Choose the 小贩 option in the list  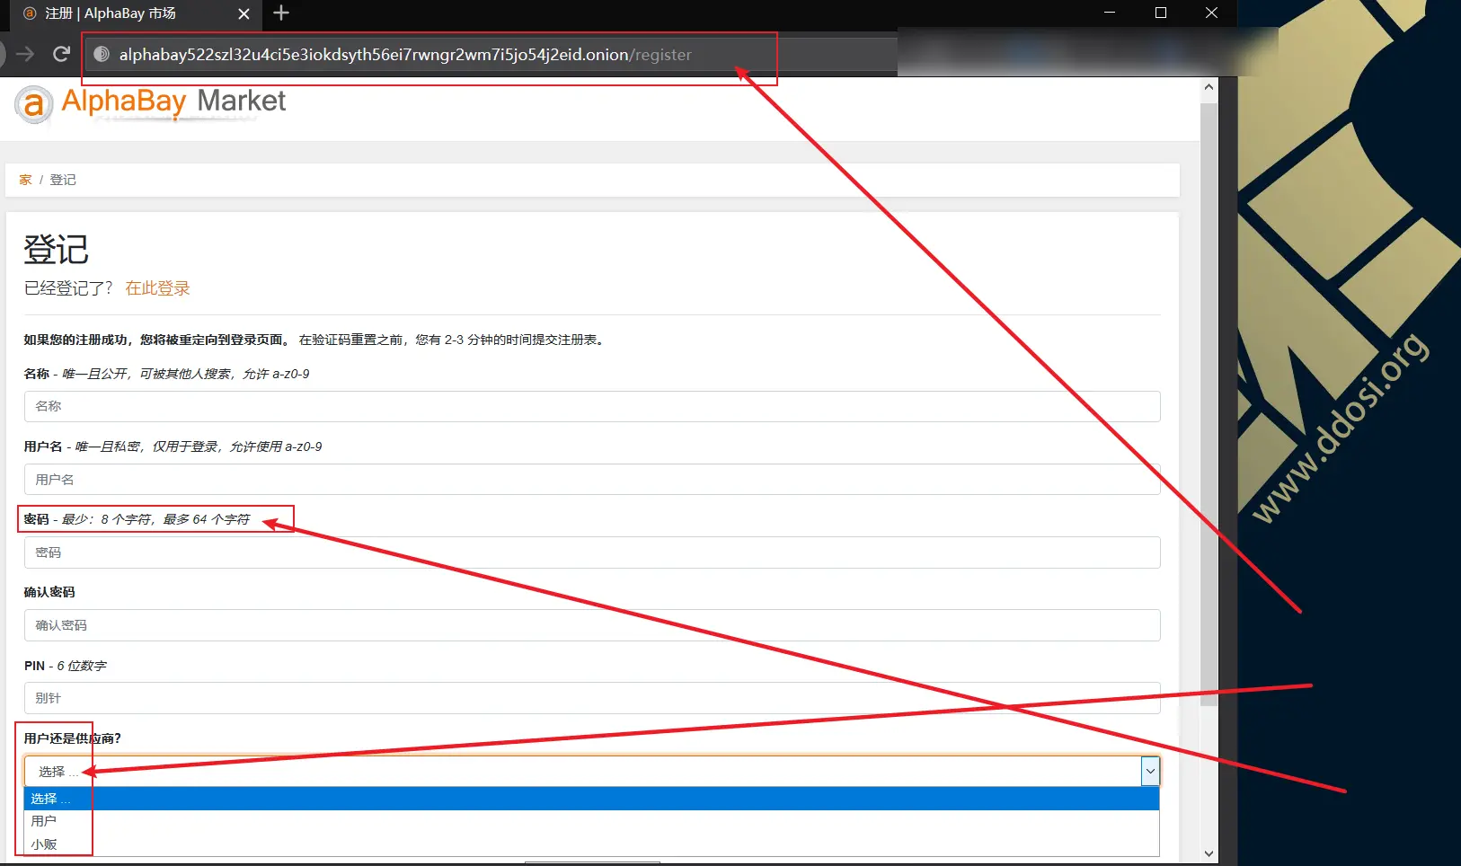click(x=591, y=844)
